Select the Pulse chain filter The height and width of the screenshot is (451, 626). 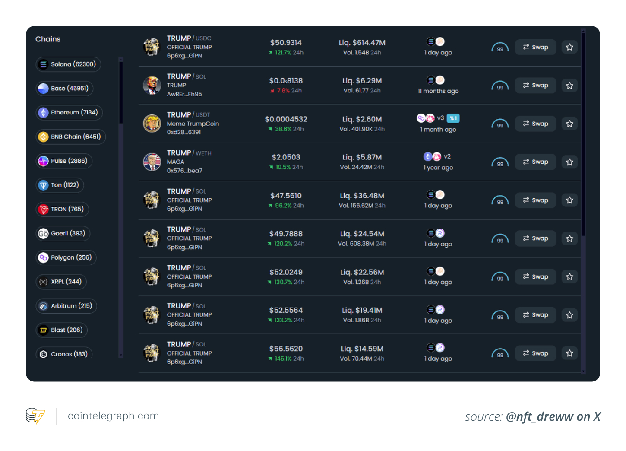click(64, 161)
